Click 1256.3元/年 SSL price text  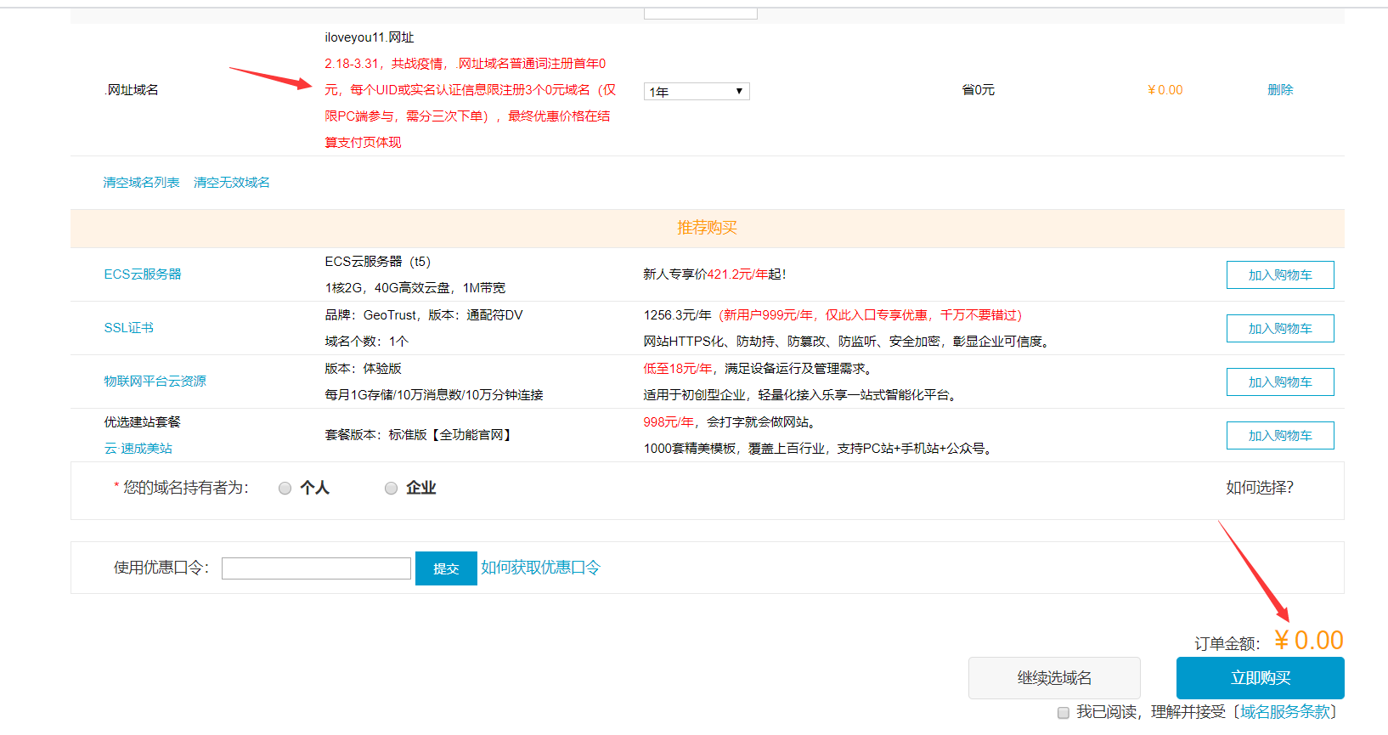point(677,315)
